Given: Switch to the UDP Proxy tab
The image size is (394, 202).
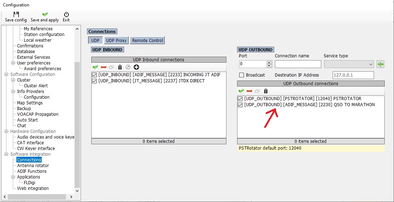Looking at the screenshot, I should pos(116,40).
